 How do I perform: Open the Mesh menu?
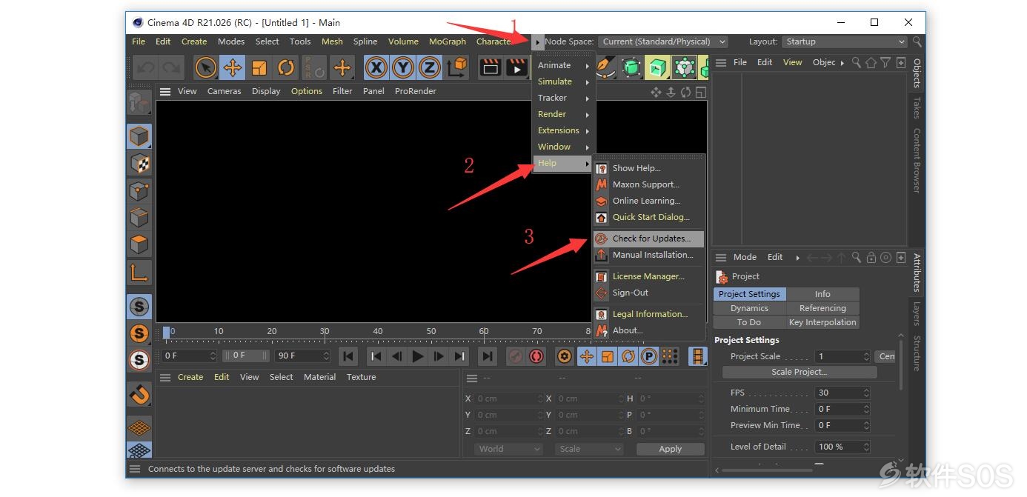pyautogui.click(x=332, y=41)
